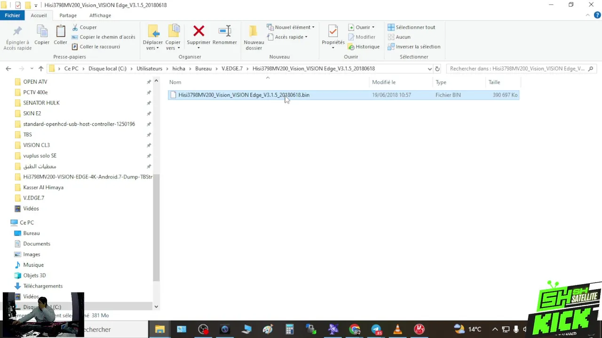Open SKIN E2 in the sidebar
This screenshot has height=338, width=602.
coord(32,113)
